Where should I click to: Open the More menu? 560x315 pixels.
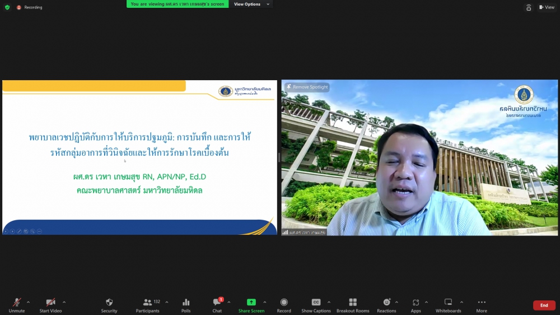click(x=482, y=305)
